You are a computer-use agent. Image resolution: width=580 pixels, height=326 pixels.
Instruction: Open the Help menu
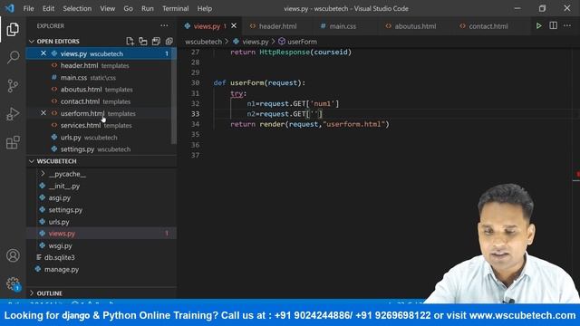(x=205, y=8)
